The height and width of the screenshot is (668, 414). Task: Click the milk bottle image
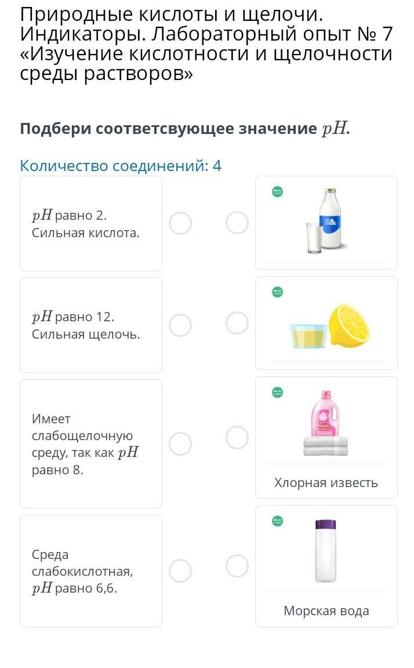[328, 220]
